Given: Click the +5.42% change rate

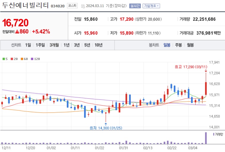Looking at the screenshot, I should click(x=41, y=32).
